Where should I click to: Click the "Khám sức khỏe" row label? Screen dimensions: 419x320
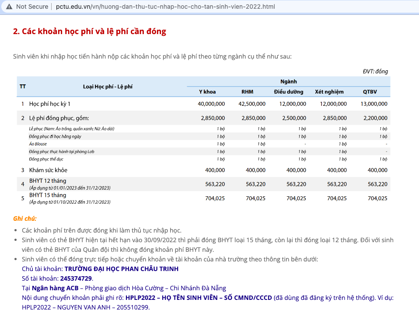[x=48, y=170]
